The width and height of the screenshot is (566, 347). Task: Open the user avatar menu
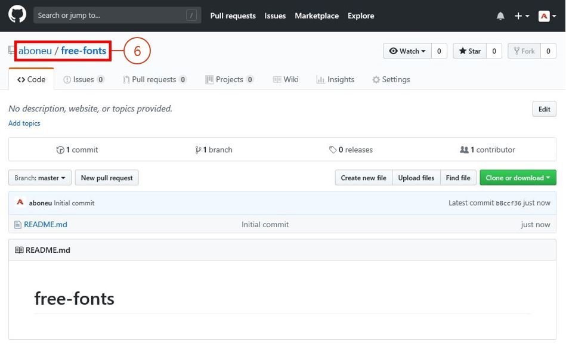[547, 16]
